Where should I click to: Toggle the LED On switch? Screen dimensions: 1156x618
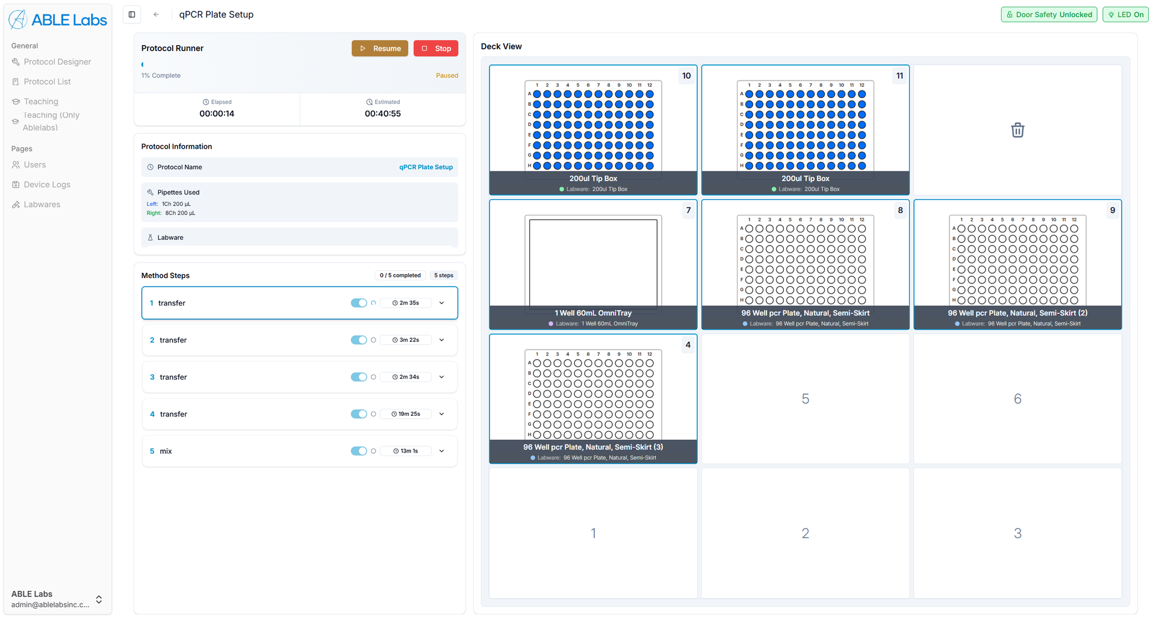[1125, 14]
